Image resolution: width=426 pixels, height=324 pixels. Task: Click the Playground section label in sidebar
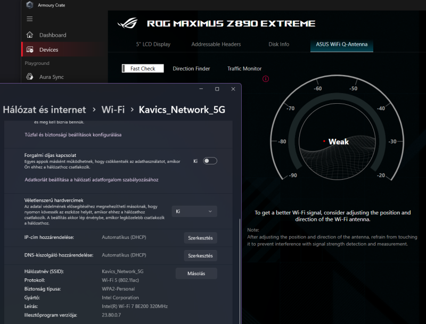tap(37, 63)
